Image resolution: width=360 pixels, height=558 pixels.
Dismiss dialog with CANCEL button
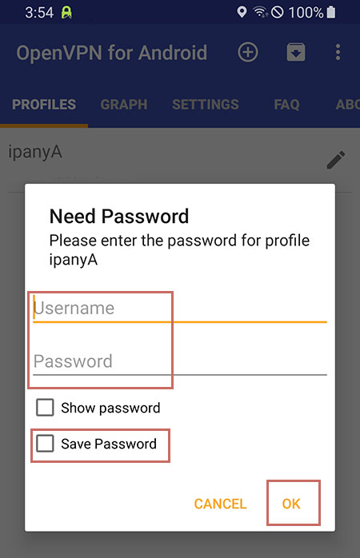220,504
